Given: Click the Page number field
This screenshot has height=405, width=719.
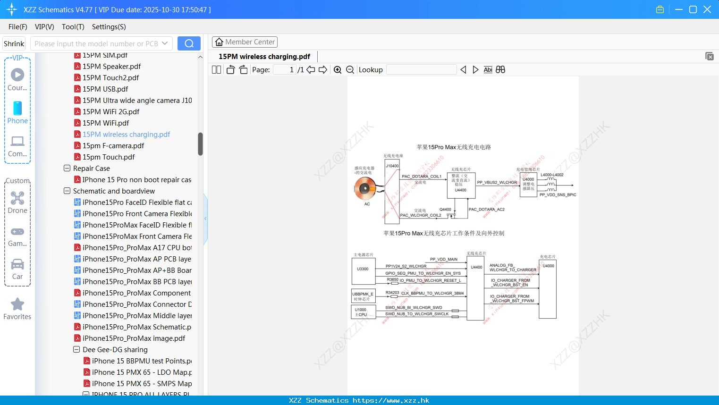Looking at the screenshot, I should 284,70.
